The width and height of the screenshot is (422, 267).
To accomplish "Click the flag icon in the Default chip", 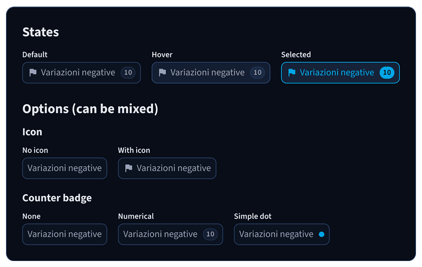I will pyautogui.click(x=33, y=72).
